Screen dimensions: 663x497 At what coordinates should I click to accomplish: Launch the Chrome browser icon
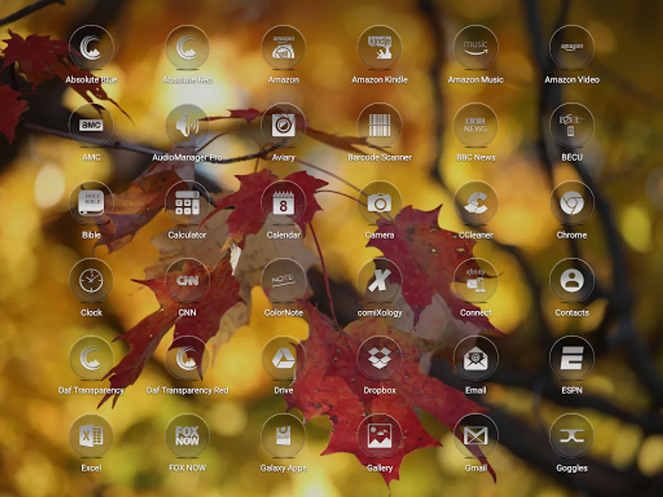pos(572,203)
